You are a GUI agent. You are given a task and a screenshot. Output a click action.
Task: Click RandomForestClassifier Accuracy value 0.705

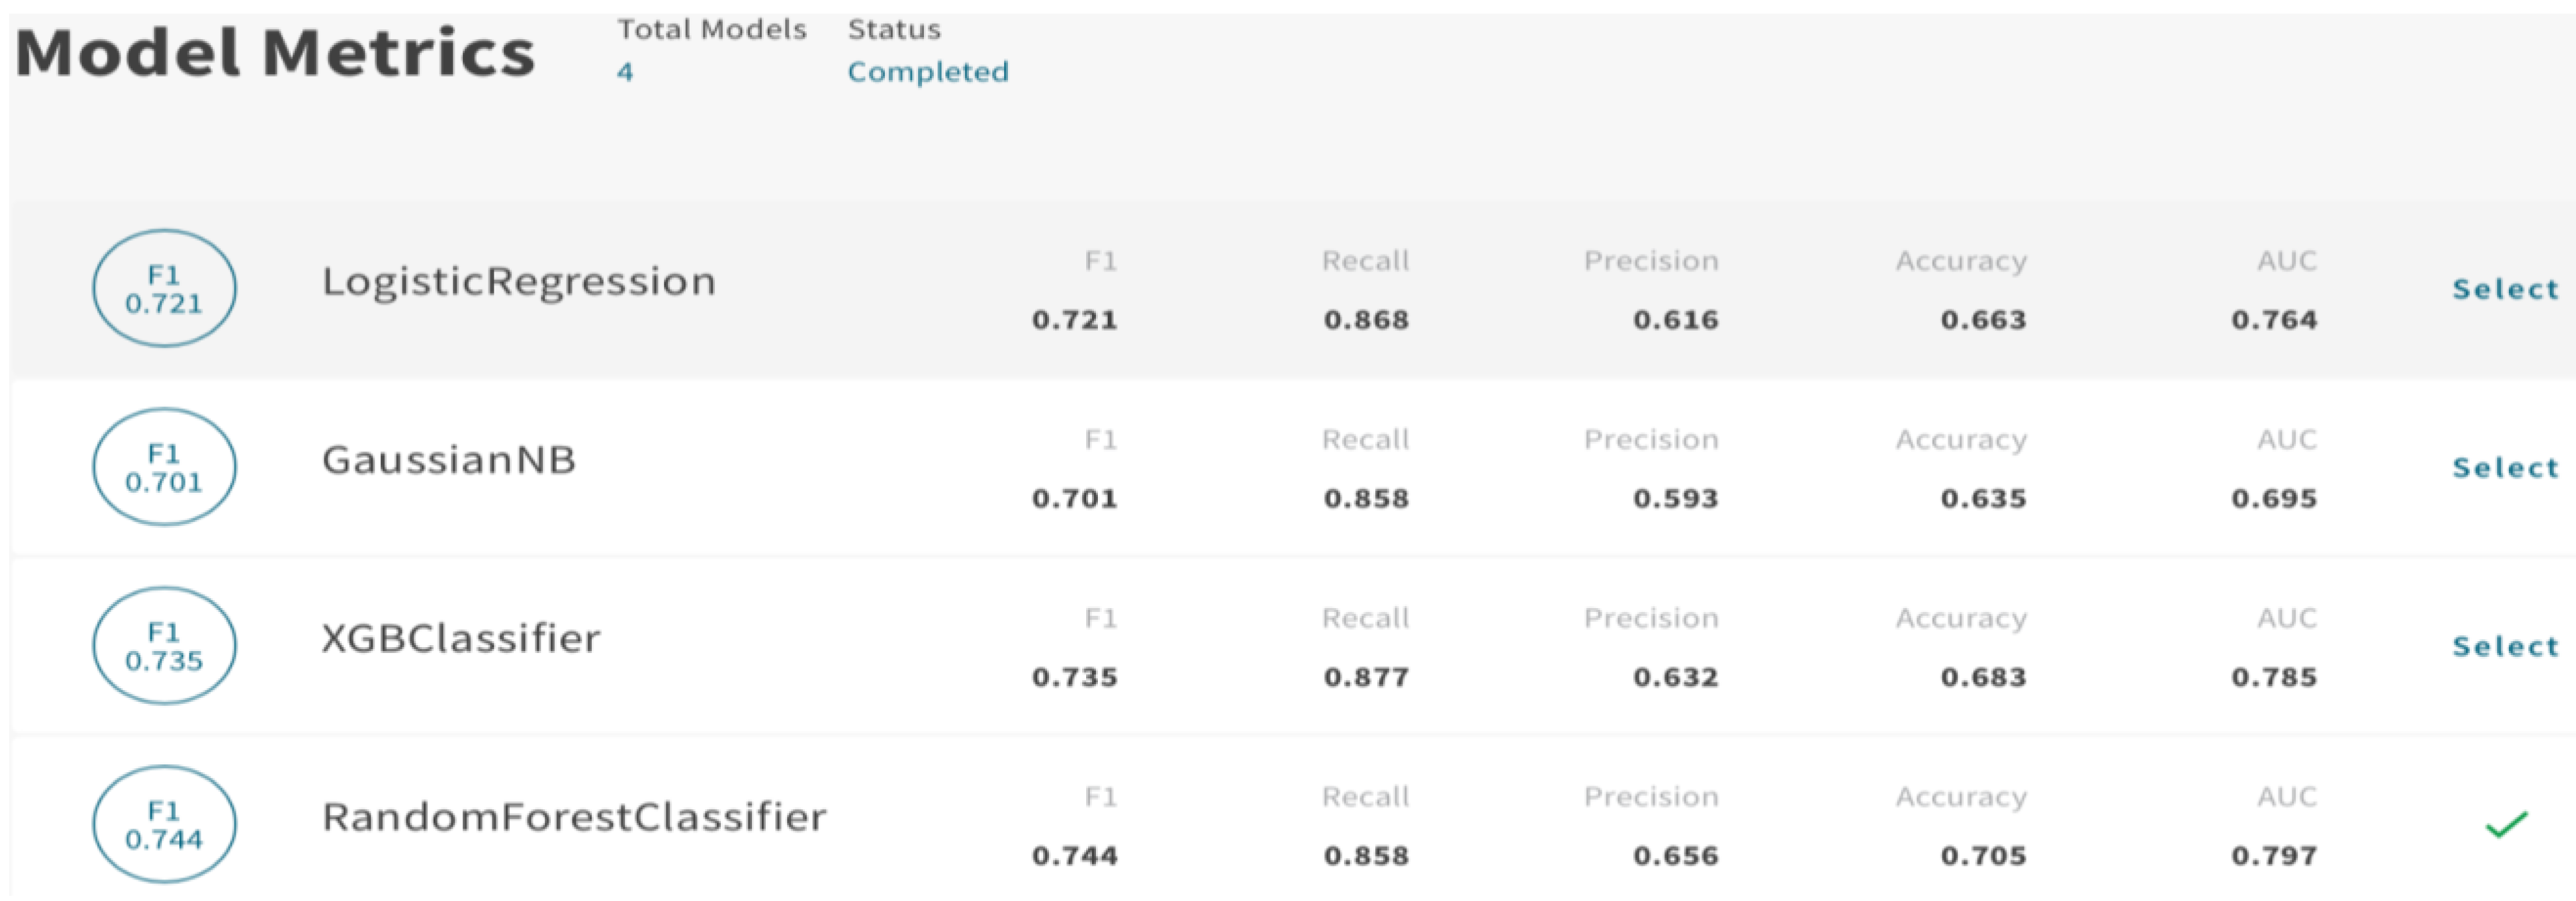click(x=1983, y=856)
